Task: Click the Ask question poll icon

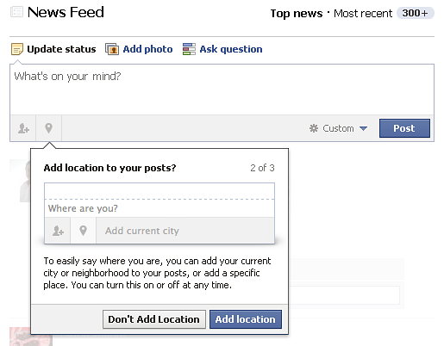Action: click(x=189, y=49)
